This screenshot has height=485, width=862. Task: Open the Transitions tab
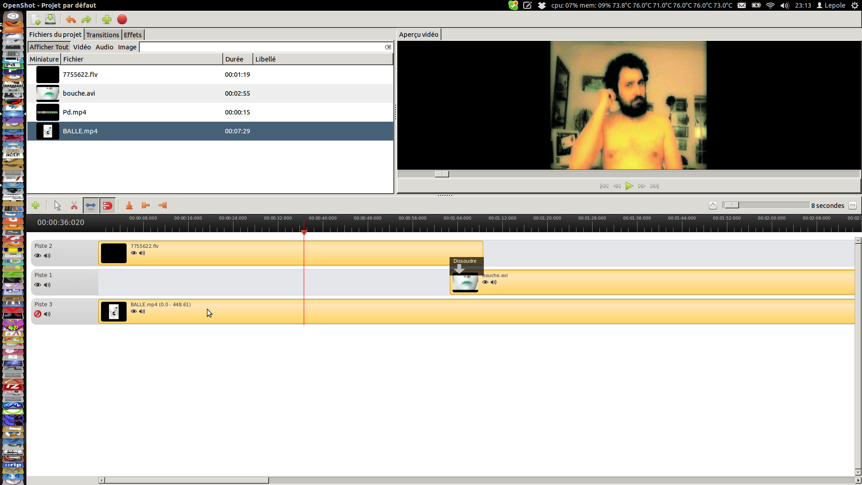click(x=102, y=35)
